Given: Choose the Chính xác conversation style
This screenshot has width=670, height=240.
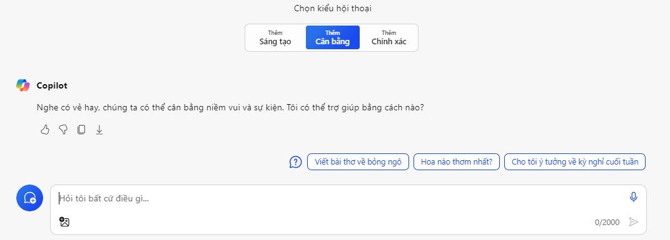Looking at the screenshot, I should click(x=389, y=37).
